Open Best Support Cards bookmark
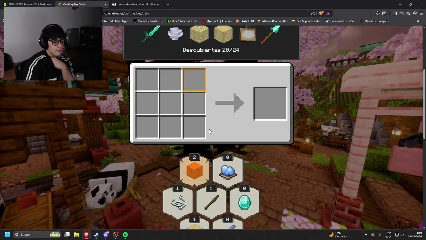Screen dimensions: 426x240 (x=306, y=21)
